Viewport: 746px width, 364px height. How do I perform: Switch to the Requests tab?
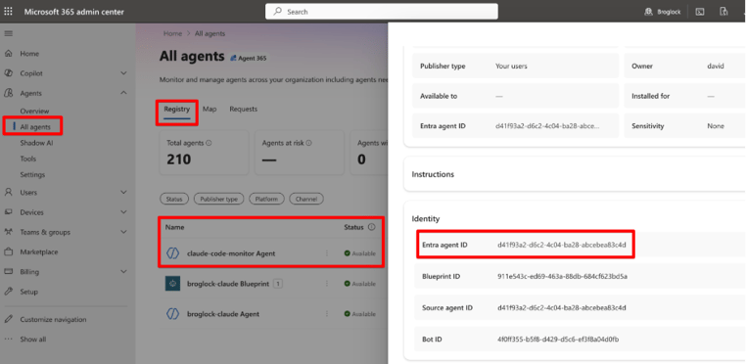pos(243,109)
